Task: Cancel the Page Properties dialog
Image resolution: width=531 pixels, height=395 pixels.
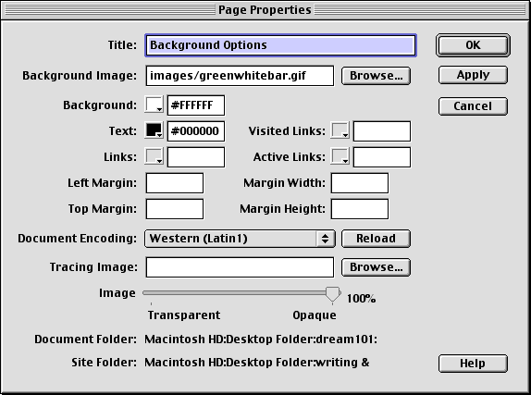Action: pyautogui.click(x=473, y=106)
